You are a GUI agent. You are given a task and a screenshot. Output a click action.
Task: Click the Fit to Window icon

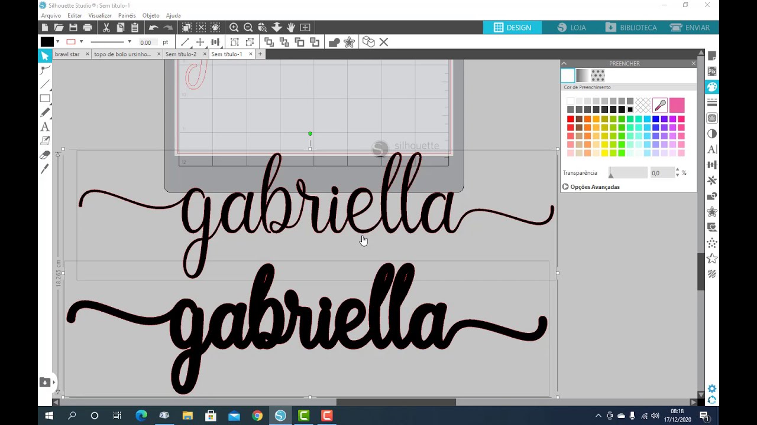click(305, 27)
